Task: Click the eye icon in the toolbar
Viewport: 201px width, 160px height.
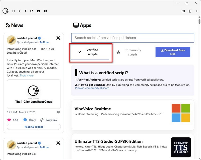Action: 45,11
